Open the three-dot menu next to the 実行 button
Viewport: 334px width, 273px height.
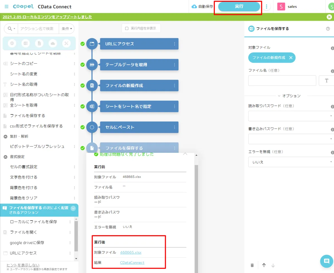267,7
